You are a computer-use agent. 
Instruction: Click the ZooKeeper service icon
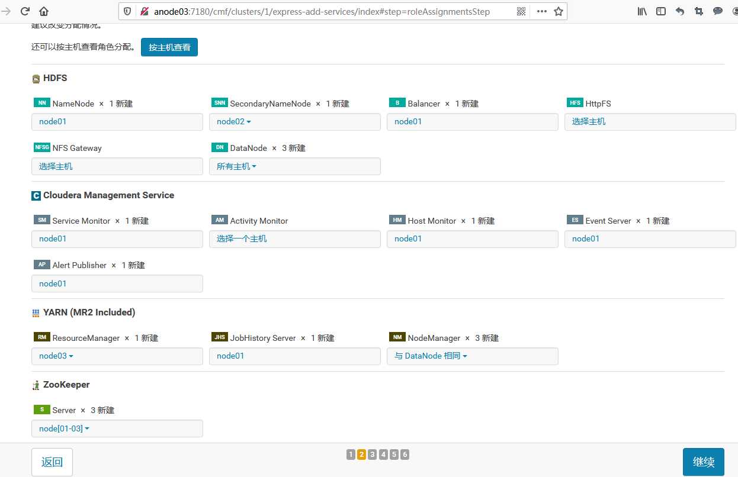coord(36,385)
